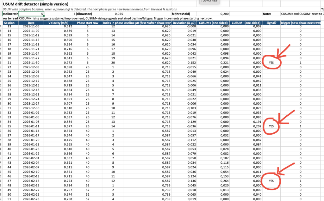This screenshot has height=201, width=324.
Task: Click the Phase start row header cell
Action: click(x=88, y=23)
